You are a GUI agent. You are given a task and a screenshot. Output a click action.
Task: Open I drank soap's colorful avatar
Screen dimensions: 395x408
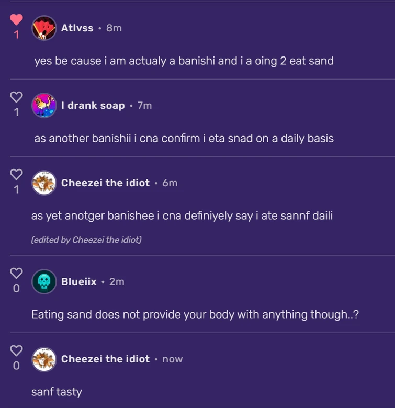[44, 106]
